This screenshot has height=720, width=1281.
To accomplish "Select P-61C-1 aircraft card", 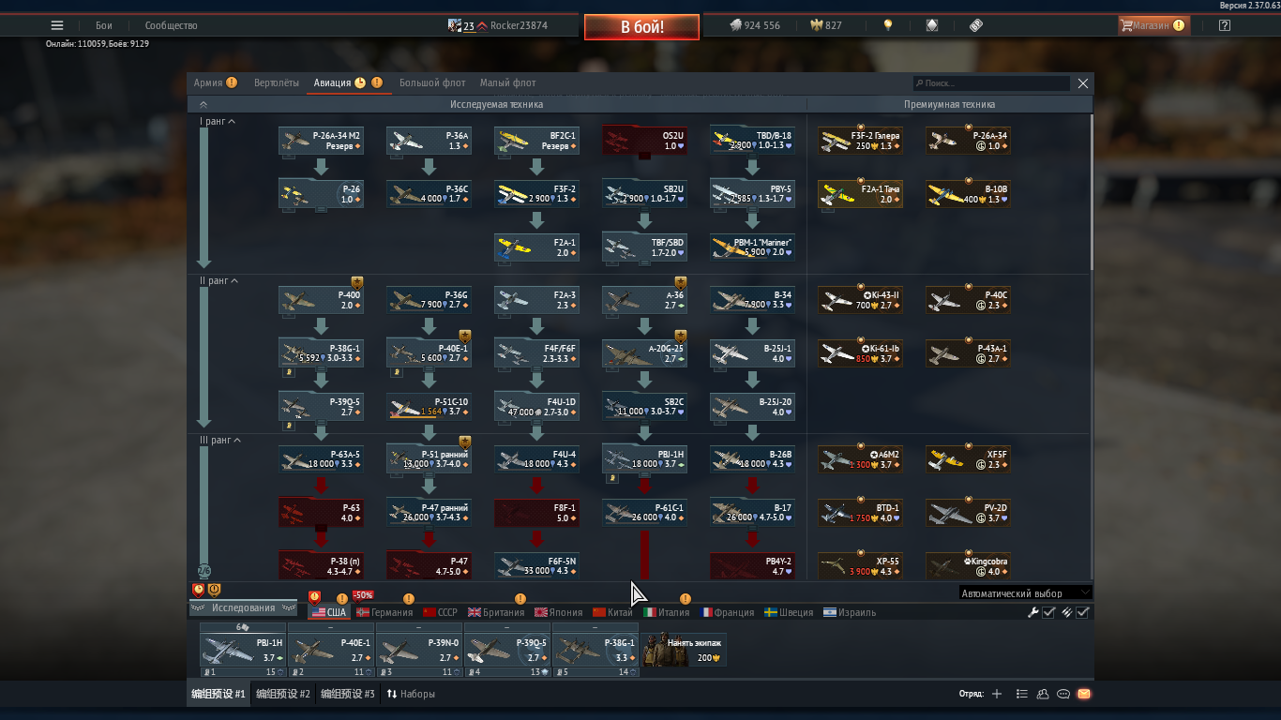I will [644, 513].
